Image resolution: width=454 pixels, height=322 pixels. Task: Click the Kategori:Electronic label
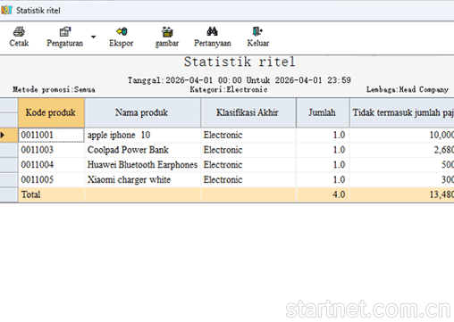[x=229, y=89]
